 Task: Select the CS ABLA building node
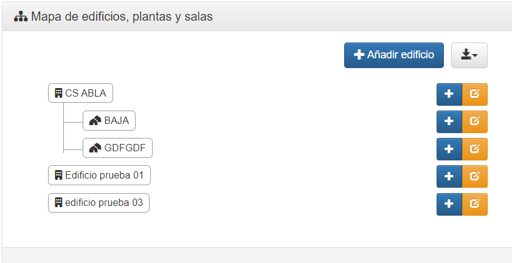click(x=81, y=93)
